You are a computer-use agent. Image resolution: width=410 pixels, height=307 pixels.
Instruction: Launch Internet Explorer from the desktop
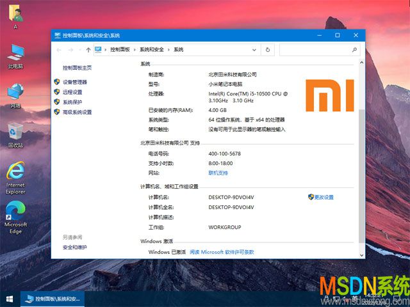click(x=15, y=178)
